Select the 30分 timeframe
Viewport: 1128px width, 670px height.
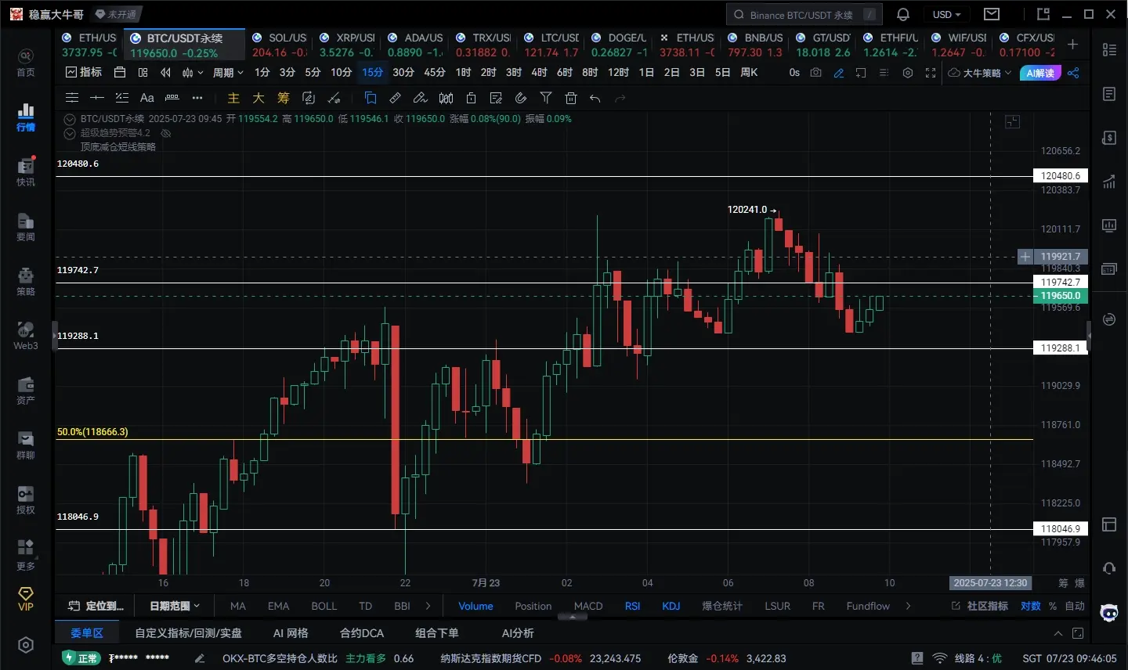tap(403, 72)
